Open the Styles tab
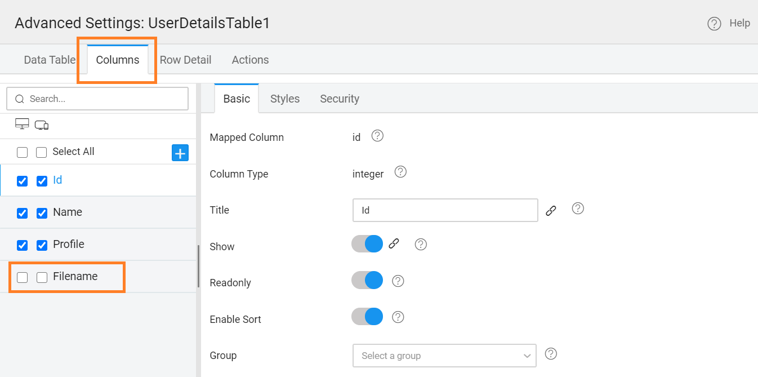The width and height of the screenshot is (758, 377). (x=284, y=99)
